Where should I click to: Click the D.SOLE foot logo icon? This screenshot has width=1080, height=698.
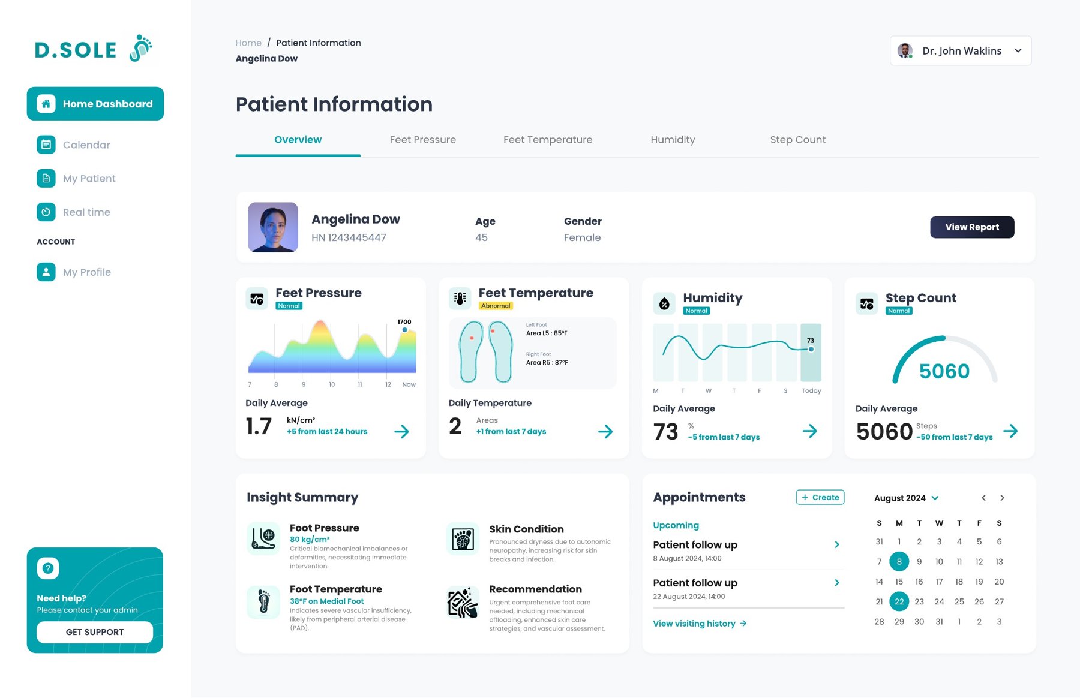pos(141,48)
